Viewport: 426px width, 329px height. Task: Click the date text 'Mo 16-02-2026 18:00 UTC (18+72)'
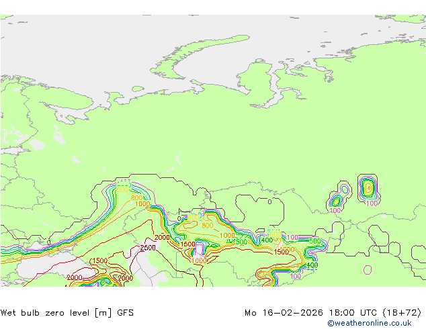(x=333, y=313)
